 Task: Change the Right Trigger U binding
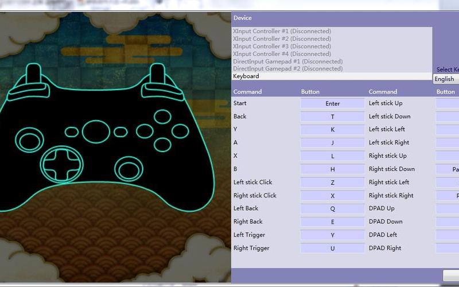pos(332,249)
